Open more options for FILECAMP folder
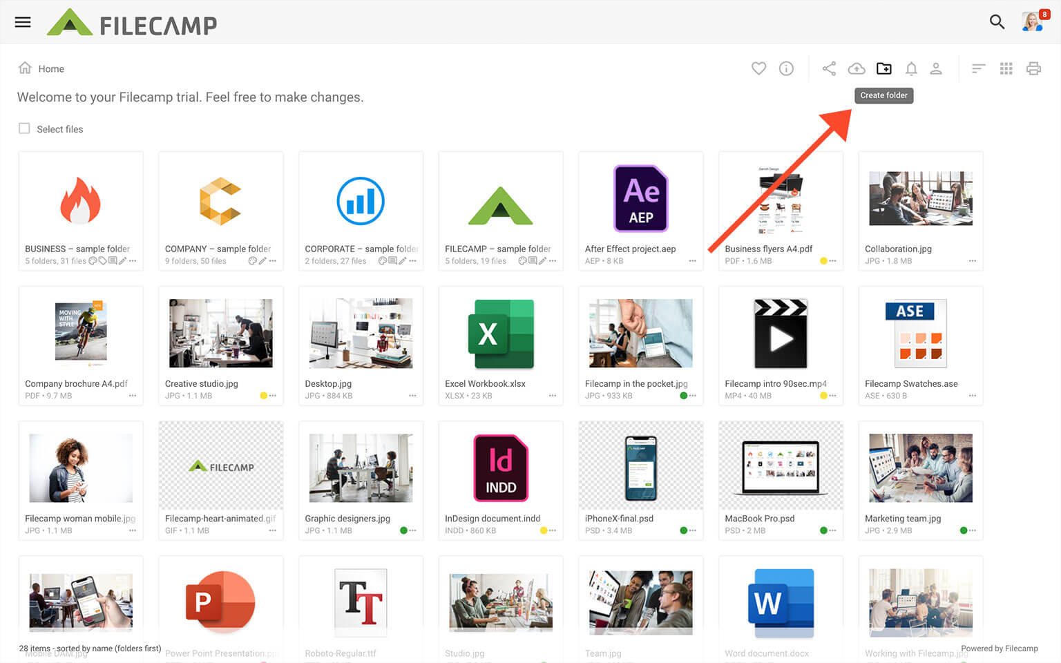 coord(553,261)
